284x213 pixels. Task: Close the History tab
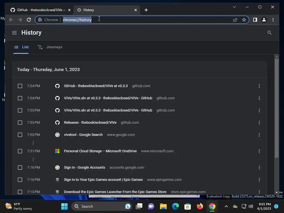tap(135, 10)
